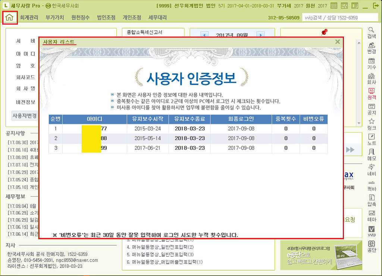Viewport: 382px width, 276px height.
Task: Click business number 312-85-58509
Action: coord(284,18)
